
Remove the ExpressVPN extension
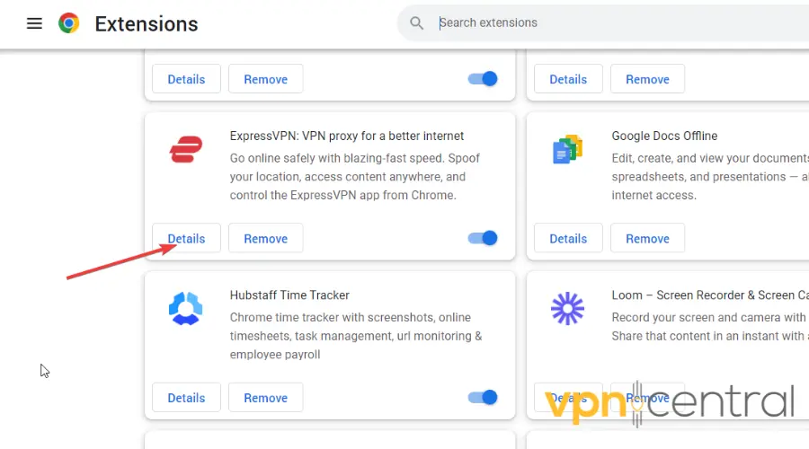tap(265, 238)
